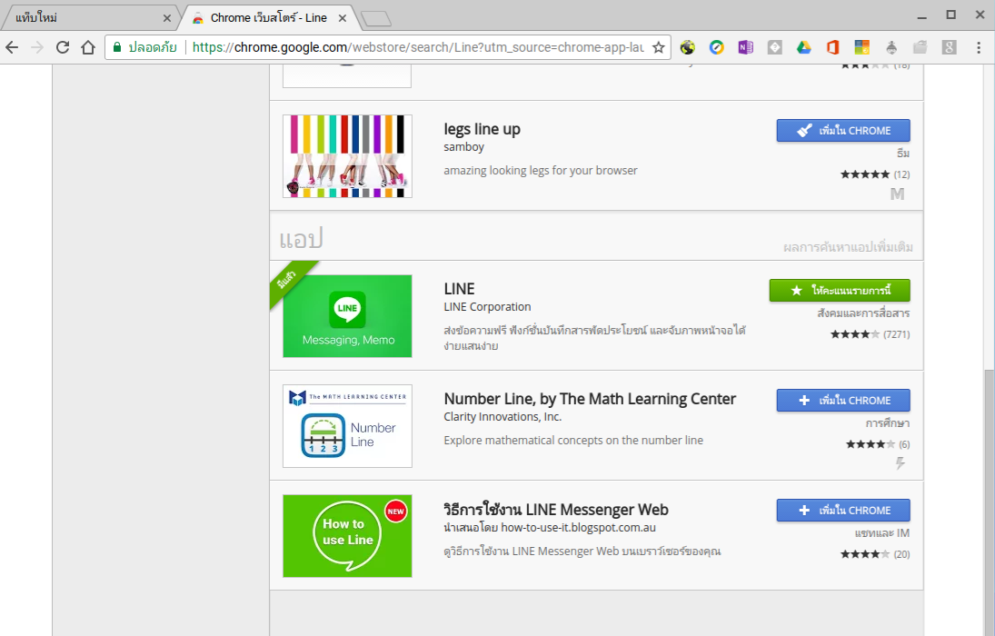The image size is (995, 636).
Task: Add Number Line app to Chrome
Action: coord(843,401)
